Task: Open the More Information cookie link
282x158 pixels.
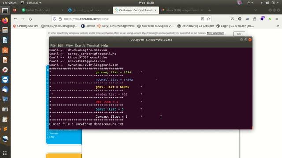Action: [215, 33]
